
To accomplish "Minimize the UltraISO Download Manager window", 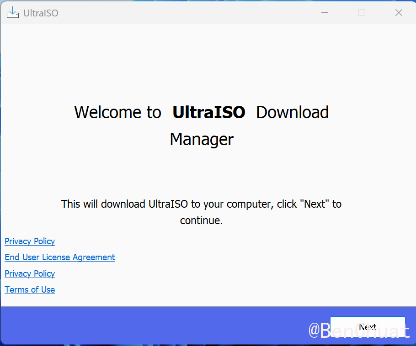I will point(325,13).
